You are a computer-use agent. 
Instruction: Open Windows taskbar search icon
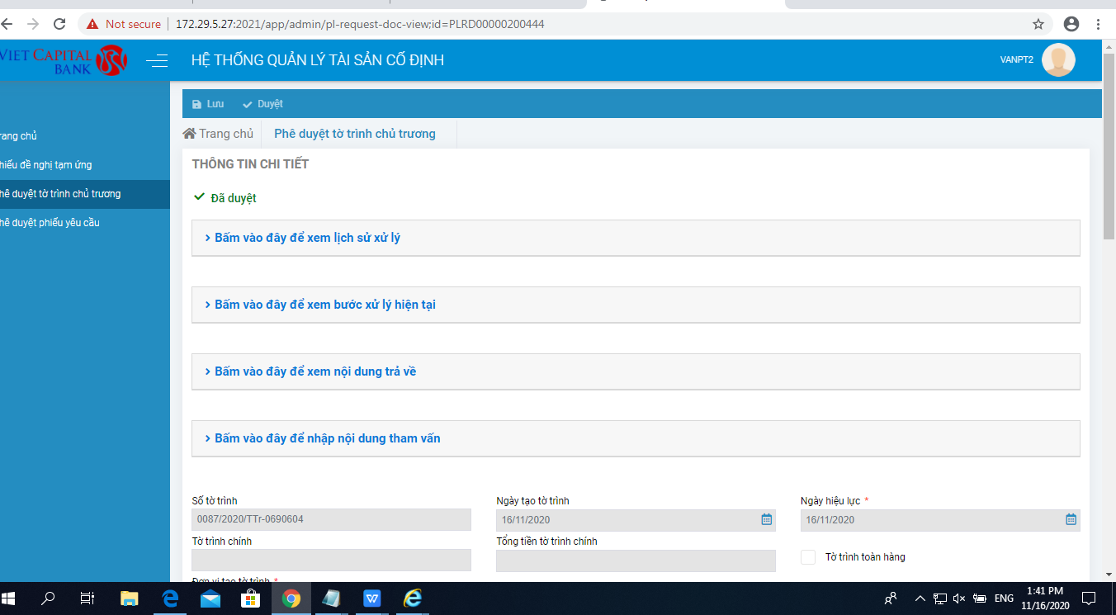tap(49, 598)
